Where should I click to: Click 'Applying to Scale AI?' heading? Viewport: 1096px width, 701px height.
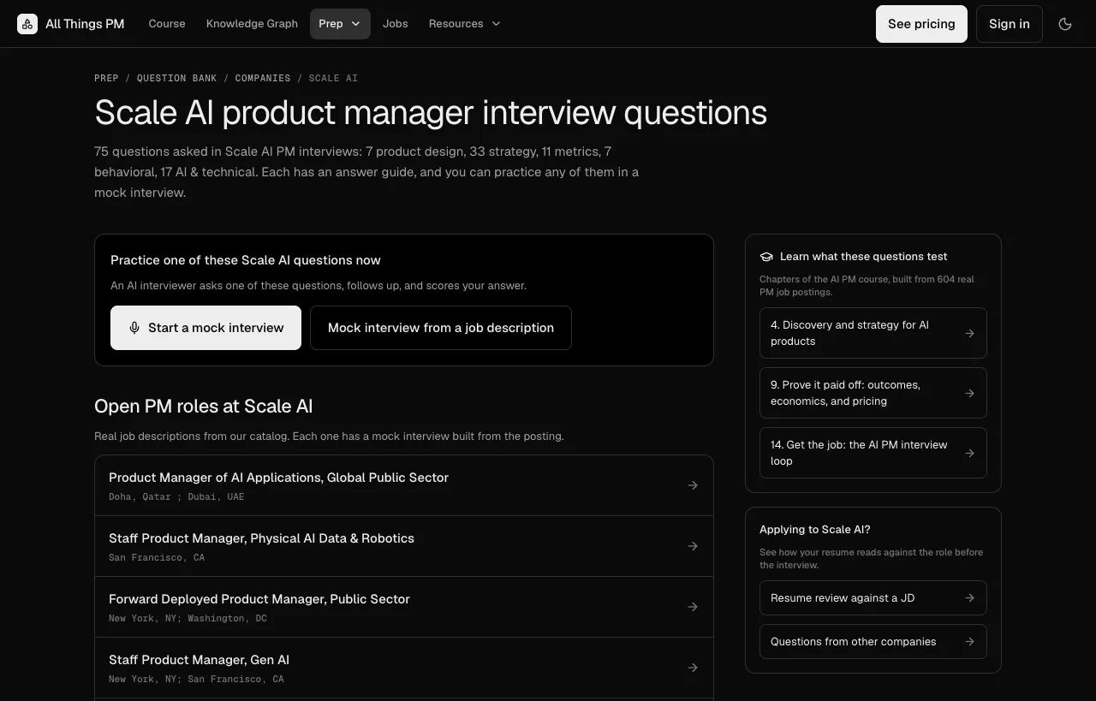click(x=815, y=530)
